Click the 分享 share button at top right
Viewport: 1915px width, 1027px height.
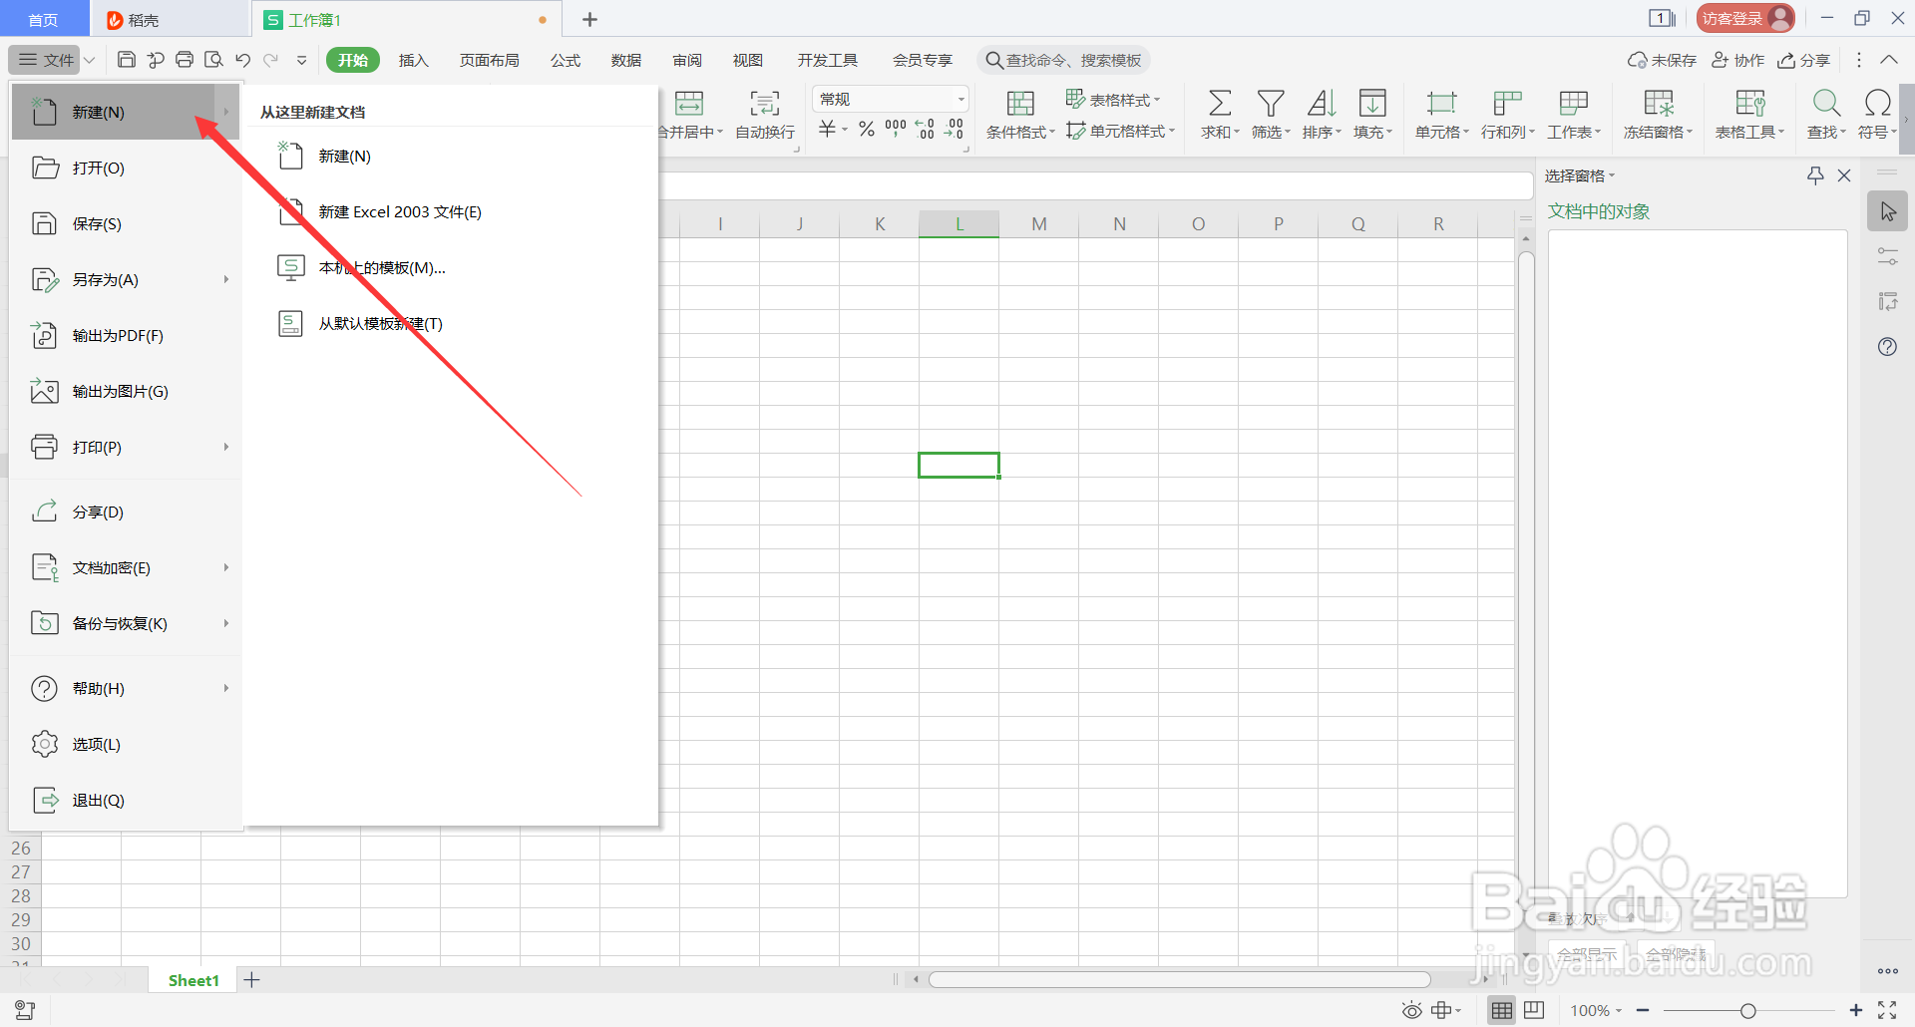tap(1803, 60)
